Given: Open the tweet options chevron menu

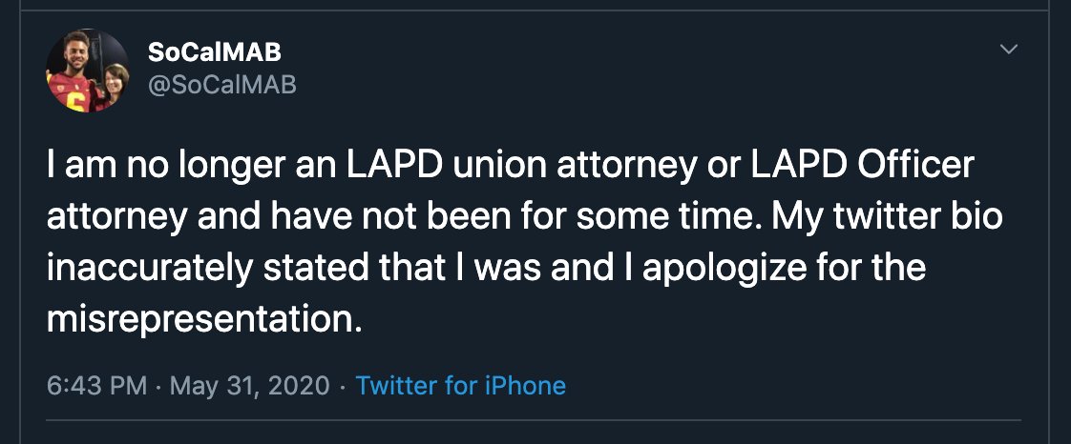Looking at the screenshot, I should (1008, 50).
